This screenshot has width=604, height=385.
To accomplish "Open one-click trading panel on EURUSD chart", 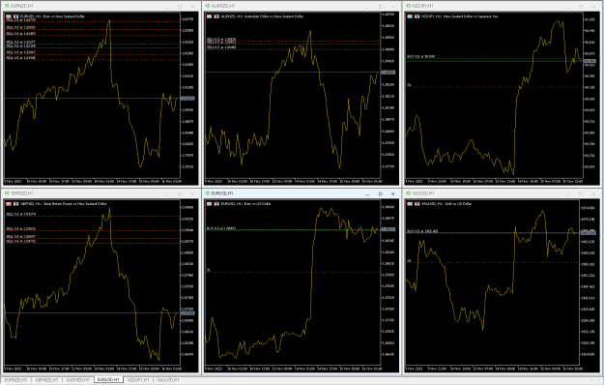I will [209, 203].
